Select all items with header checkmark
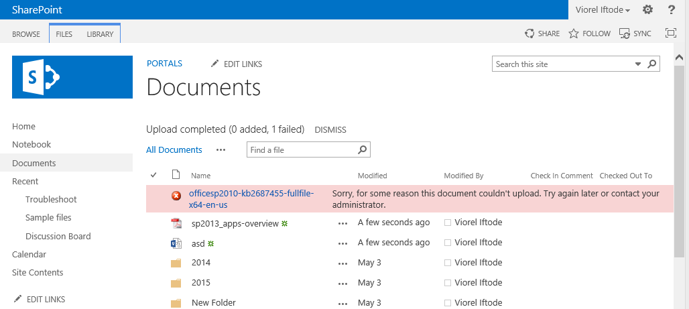This screenshot has width=689, height=309. point(153,175)
